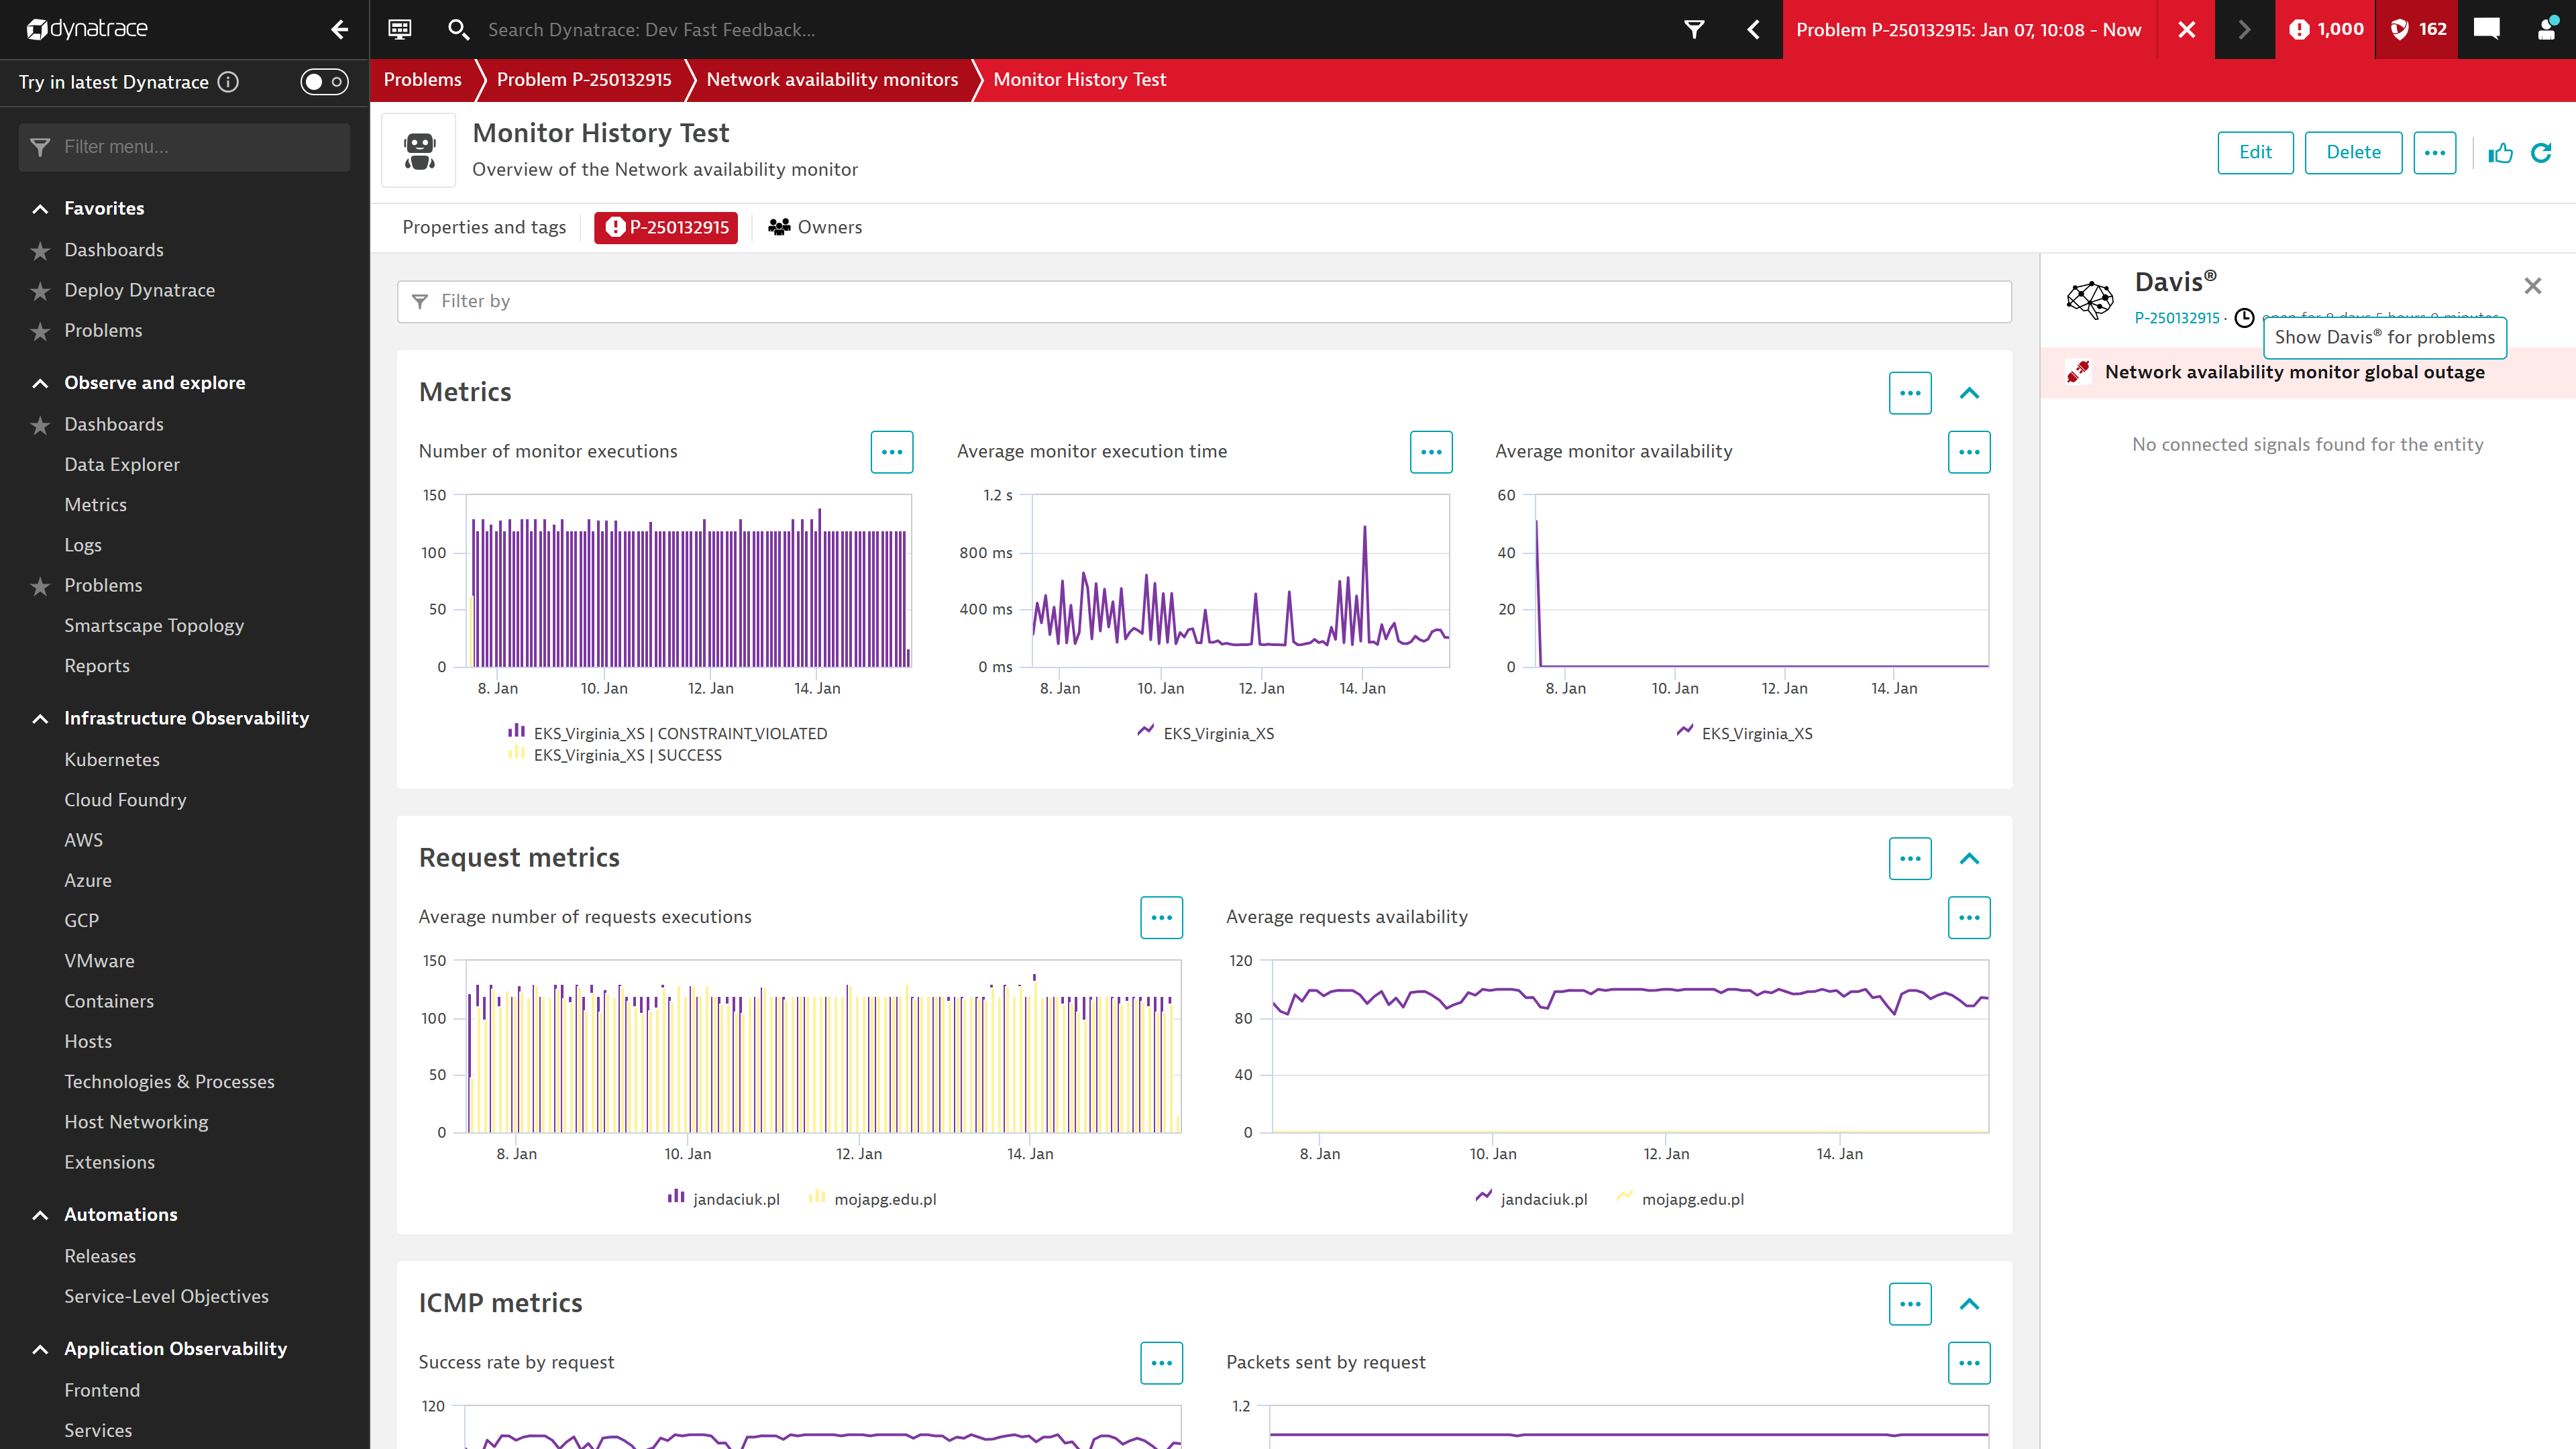Viewport: 2576px width, 1449px height.
Task: Open the P-250132915 problem link in Davis panel
Action: click(x=2178, y=318)
